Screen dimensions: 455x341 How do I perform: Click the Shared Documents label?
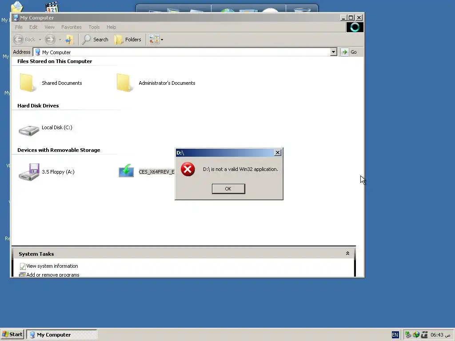(x=62, y=83)
